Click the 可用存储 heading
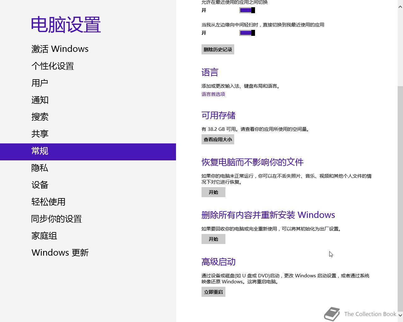 [x=219, y=115]
